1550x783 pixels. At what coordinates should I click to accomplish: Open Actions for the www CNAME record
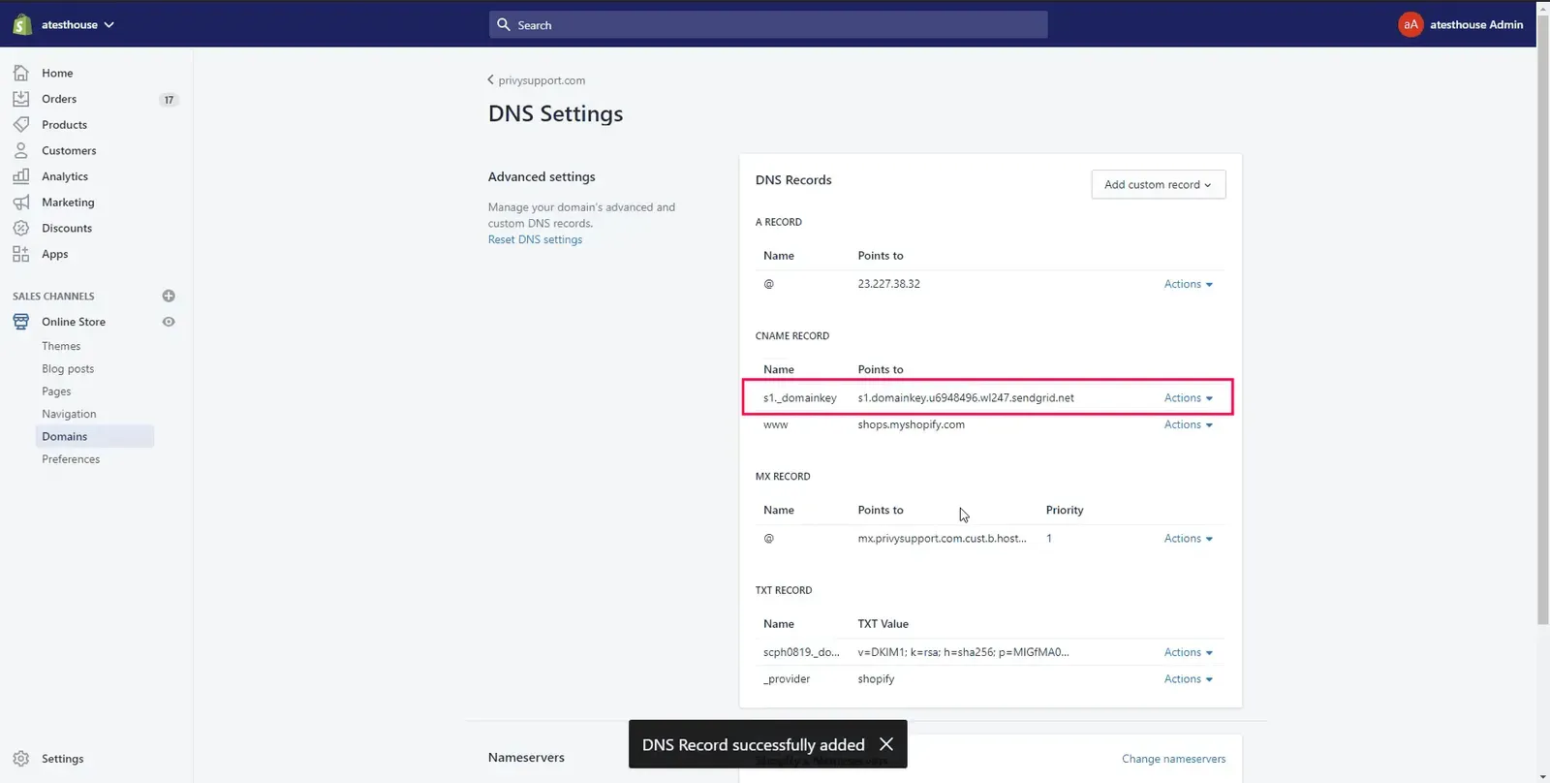click(x=1189, y=424)
